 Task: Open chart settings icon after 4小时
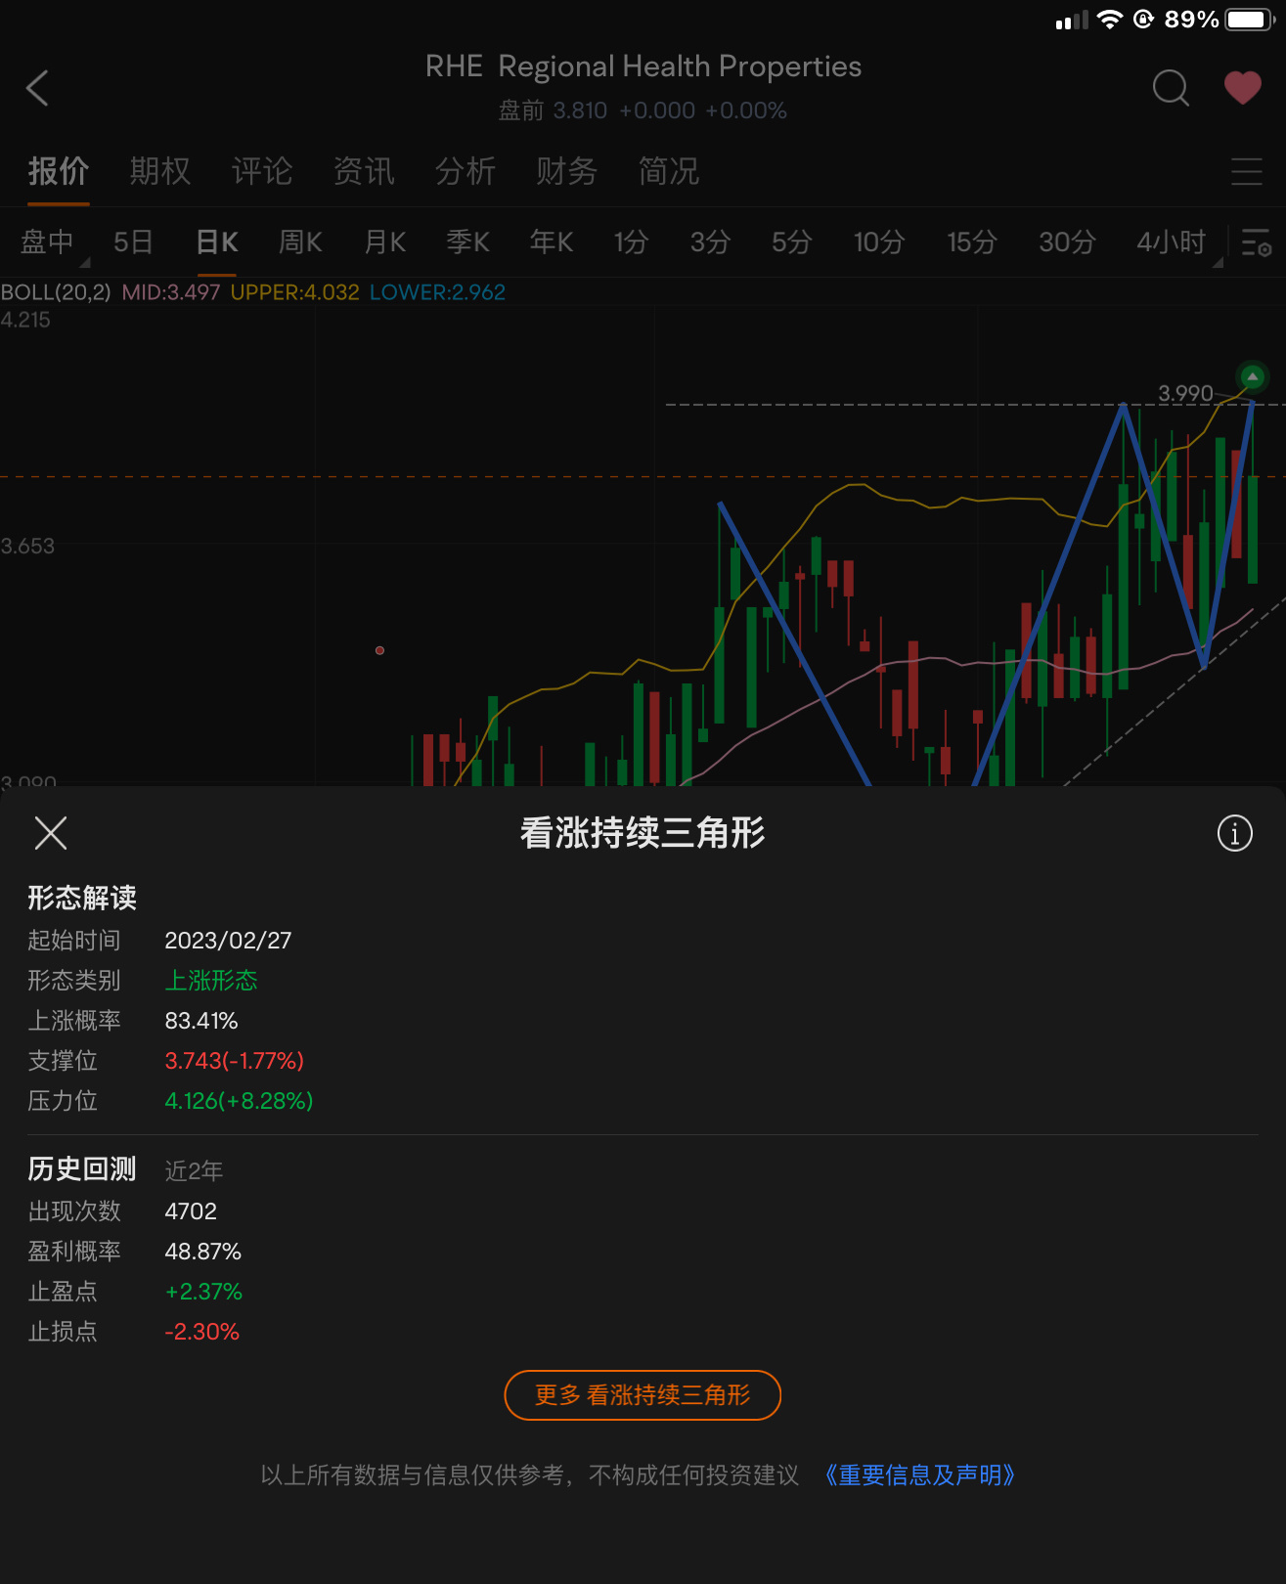point(1256,242)
